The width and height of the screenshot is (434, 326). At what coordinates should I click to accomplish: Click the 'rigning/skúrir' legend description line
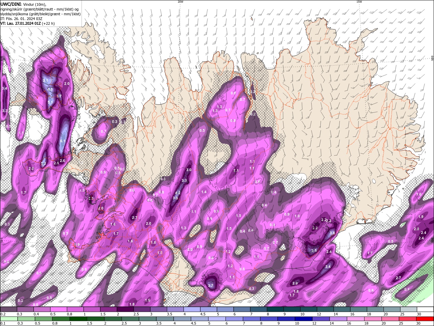click(x=39, y=9)
